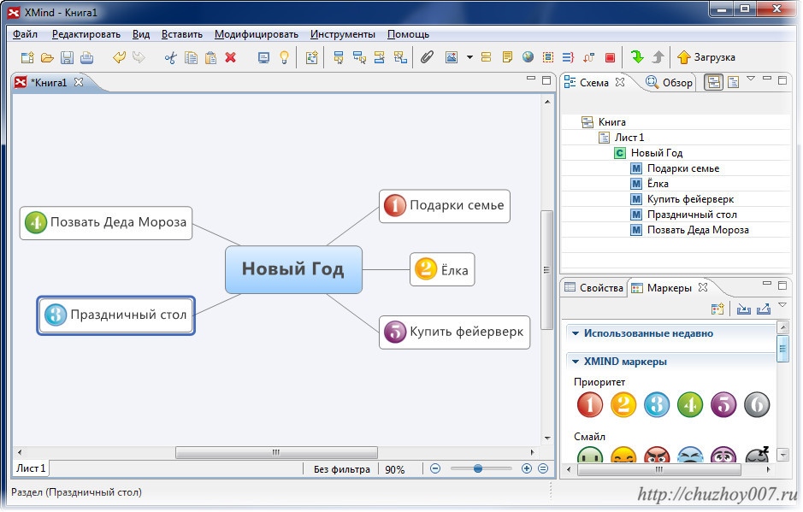
Task: Open the dropdown arrow next to image icon
Action: (469, 57)
